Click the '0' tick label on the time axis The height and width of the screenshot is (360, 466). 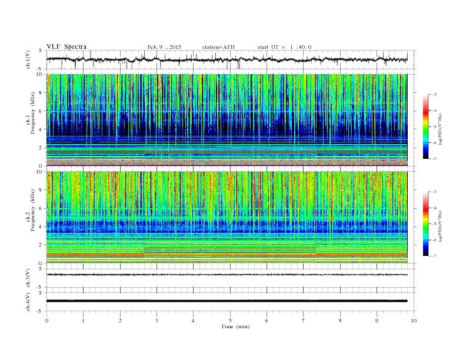(x=46, y=321)
